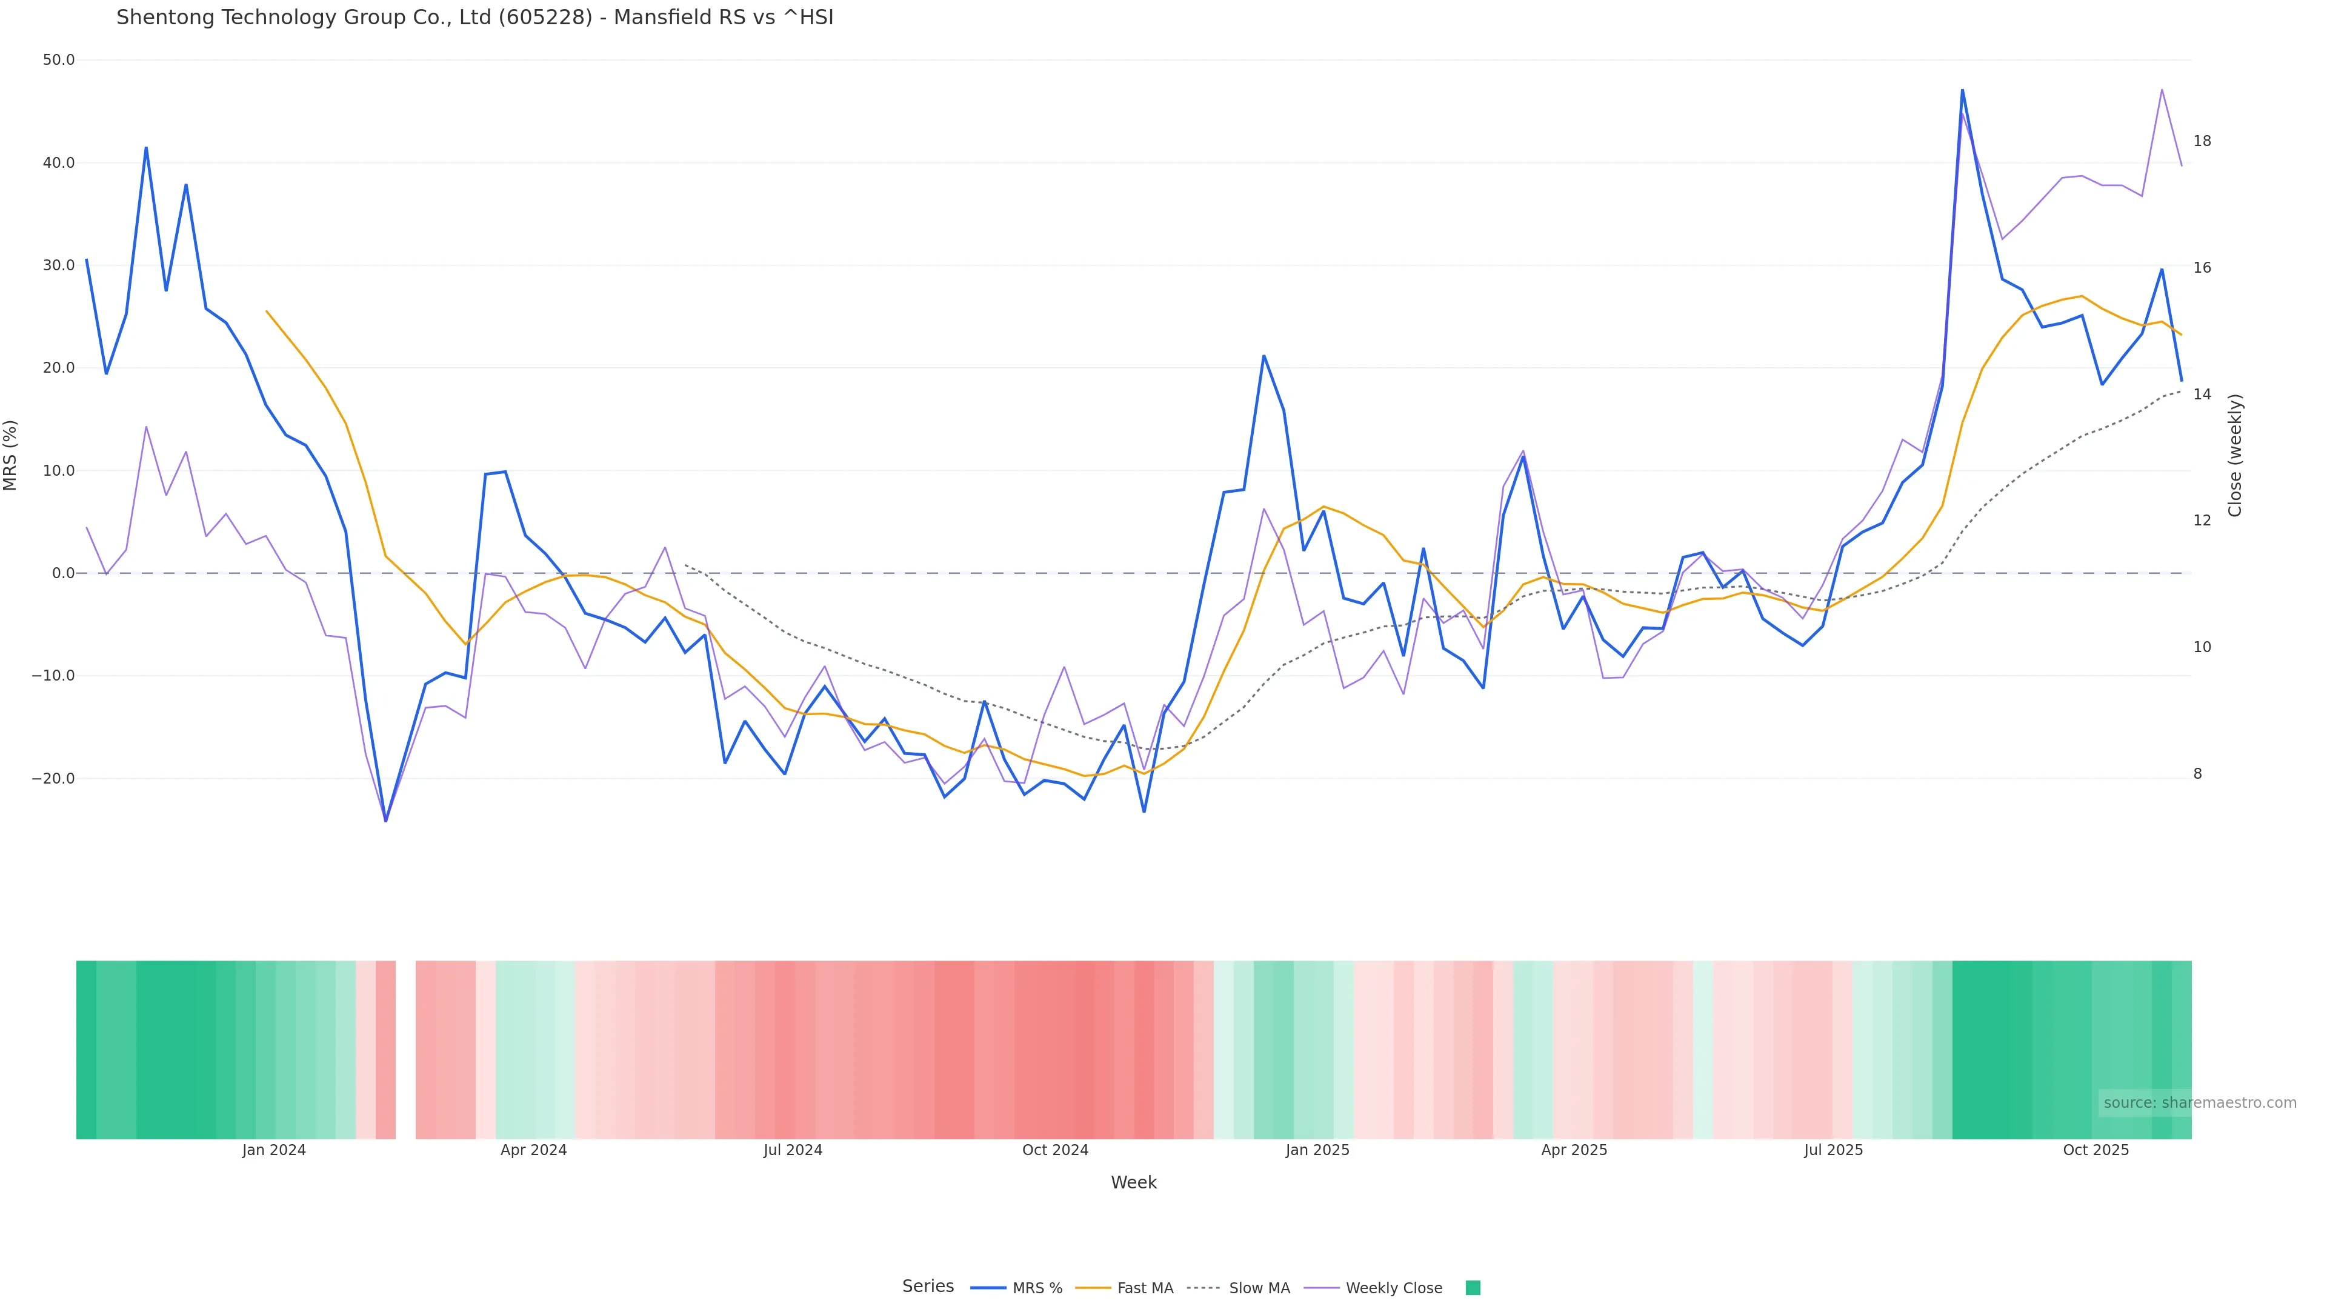This screenshot has height=1309, width=2327.
Task: Click the orange Fast MA legend line
Action: click(1093, 1288)
